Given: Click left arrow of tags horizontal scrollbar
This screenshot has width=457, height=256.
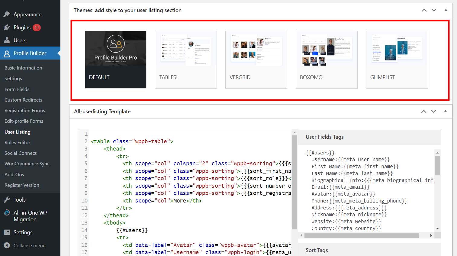Looking at the screenshot, I should pyautogui.click(x=301, y=235).
